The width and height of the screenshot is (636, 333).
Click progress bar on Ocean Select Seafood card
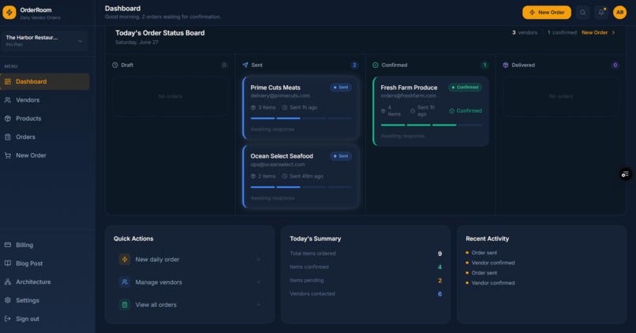(301, 187)
